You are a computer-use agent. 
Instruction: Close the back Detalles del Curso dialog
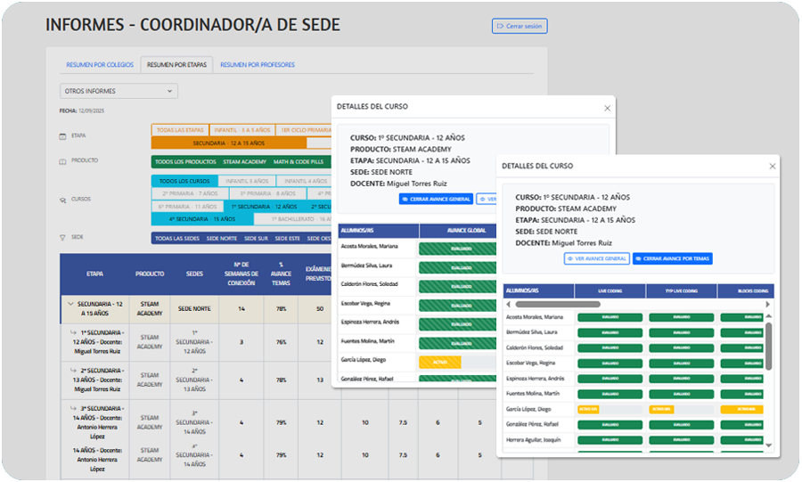[607, 107]
